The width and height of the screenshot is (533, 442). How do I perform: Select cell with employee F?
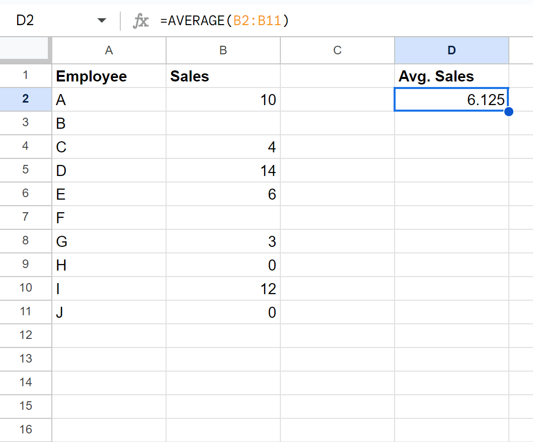click(109, 217)
